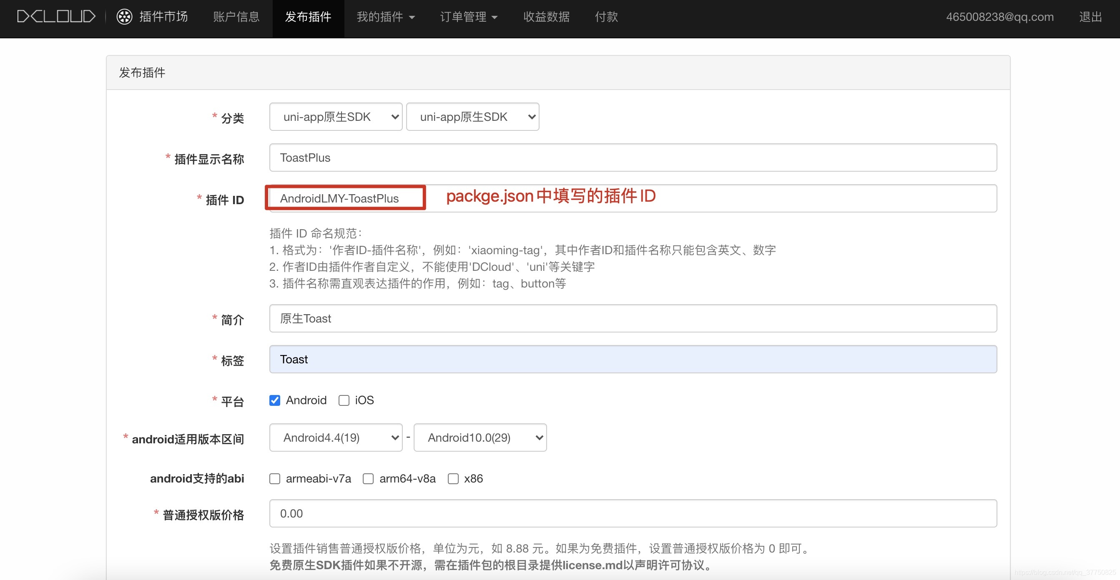
Task: Click the rule line mentioning 'DCloud'、'uni'
Action: [432, 267]
